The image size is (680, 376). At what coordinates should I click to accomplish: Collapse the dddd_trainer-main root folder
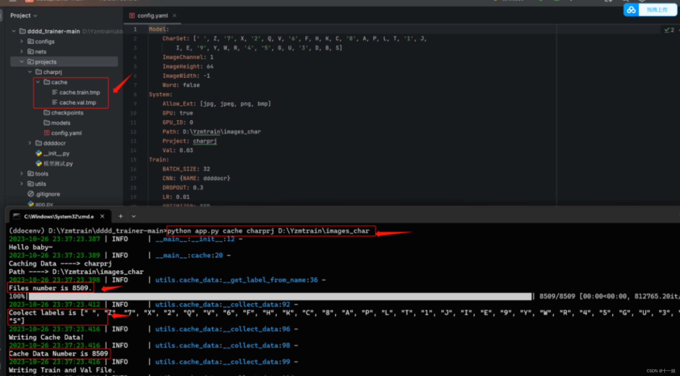coord(13,31)
